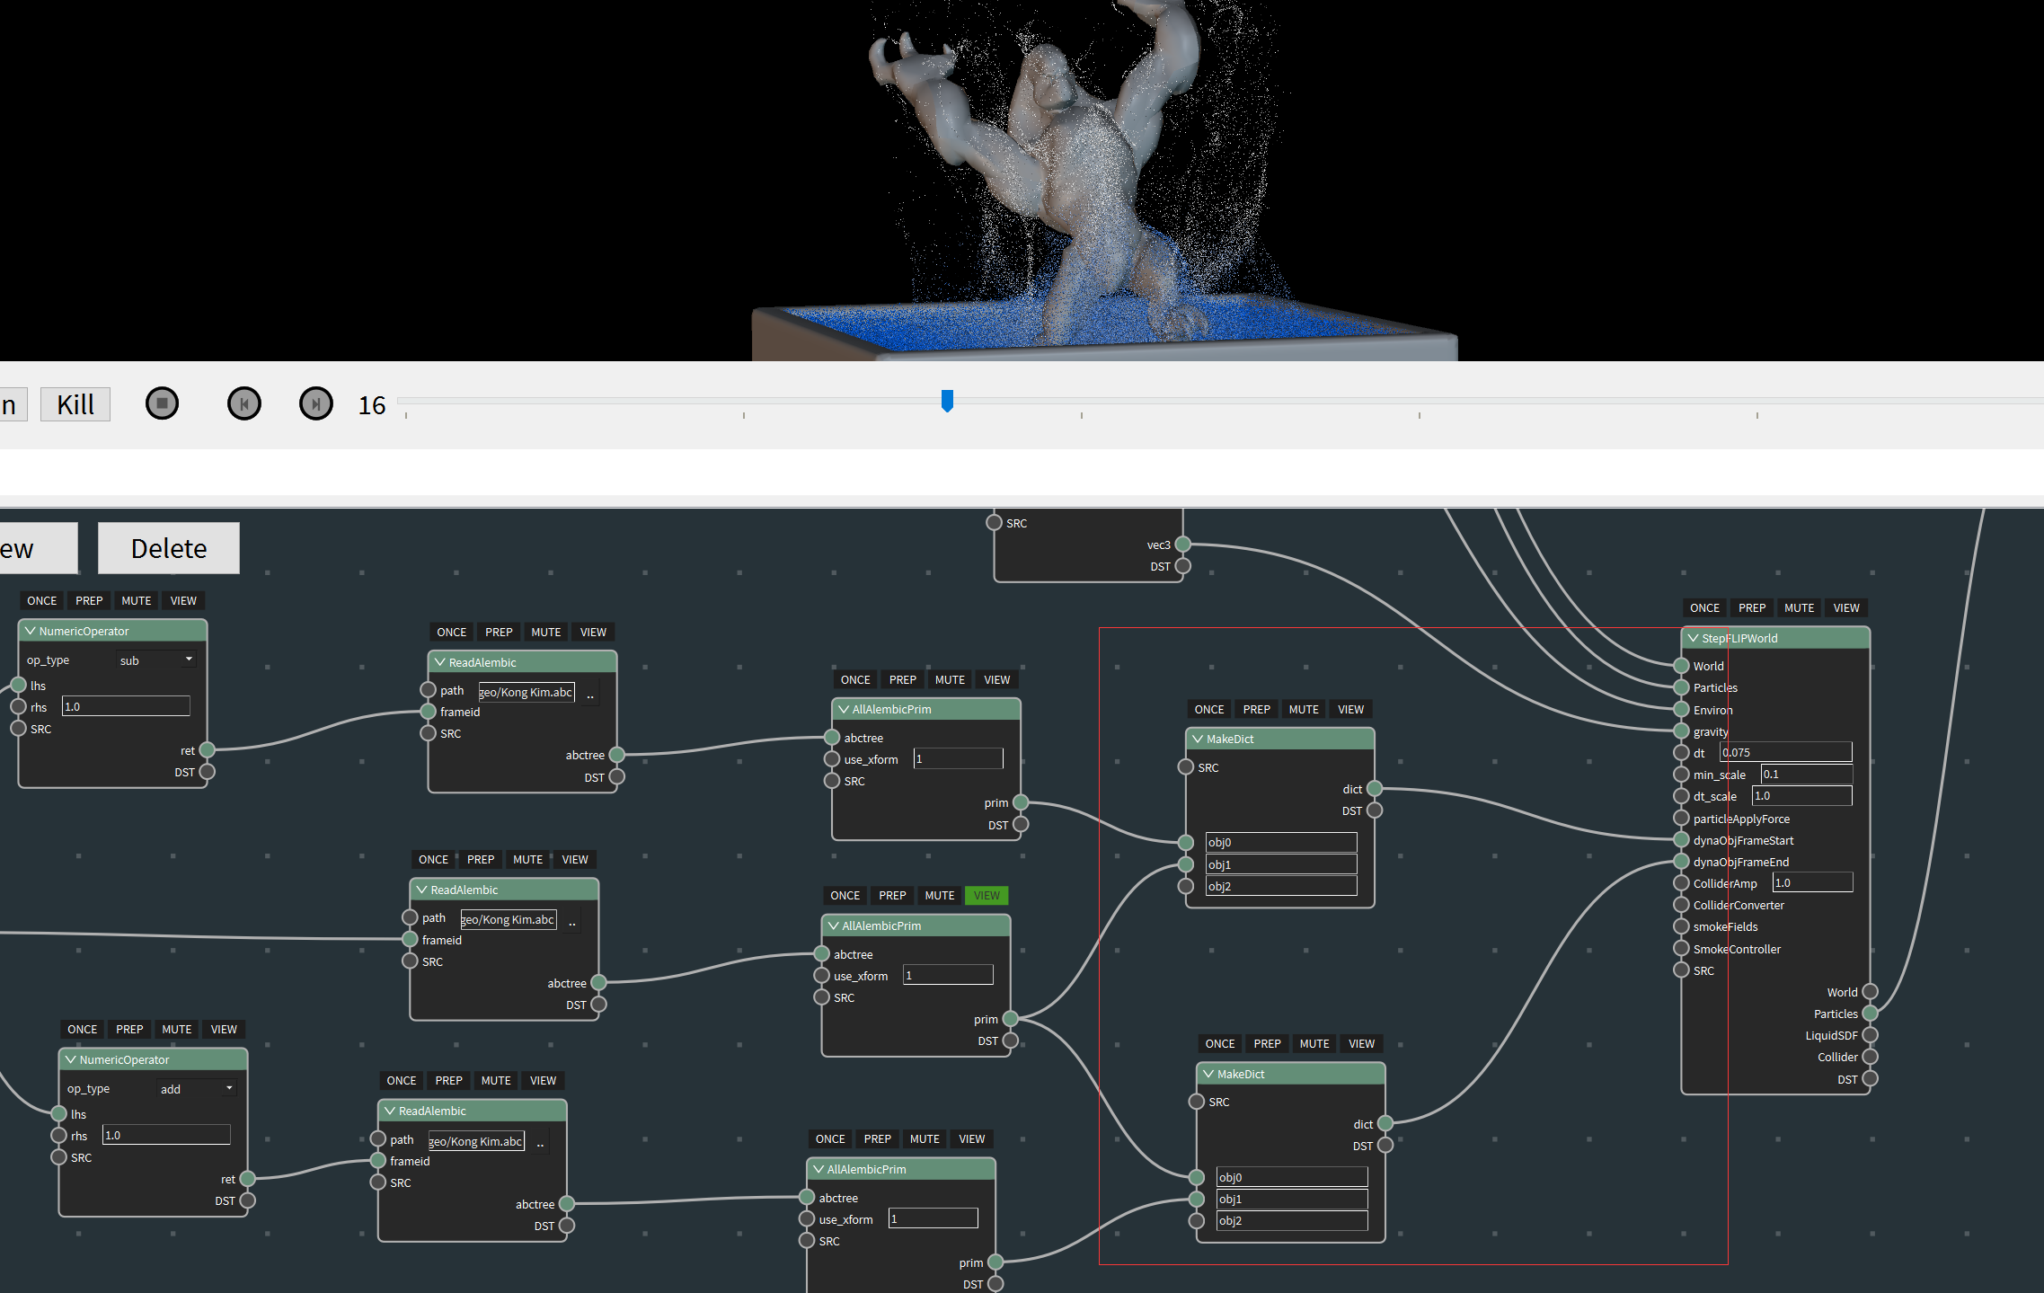Click abctree output socket of top ReadAlembic
Viewport: 2044px width, 1293px height.
coord(616,755)
